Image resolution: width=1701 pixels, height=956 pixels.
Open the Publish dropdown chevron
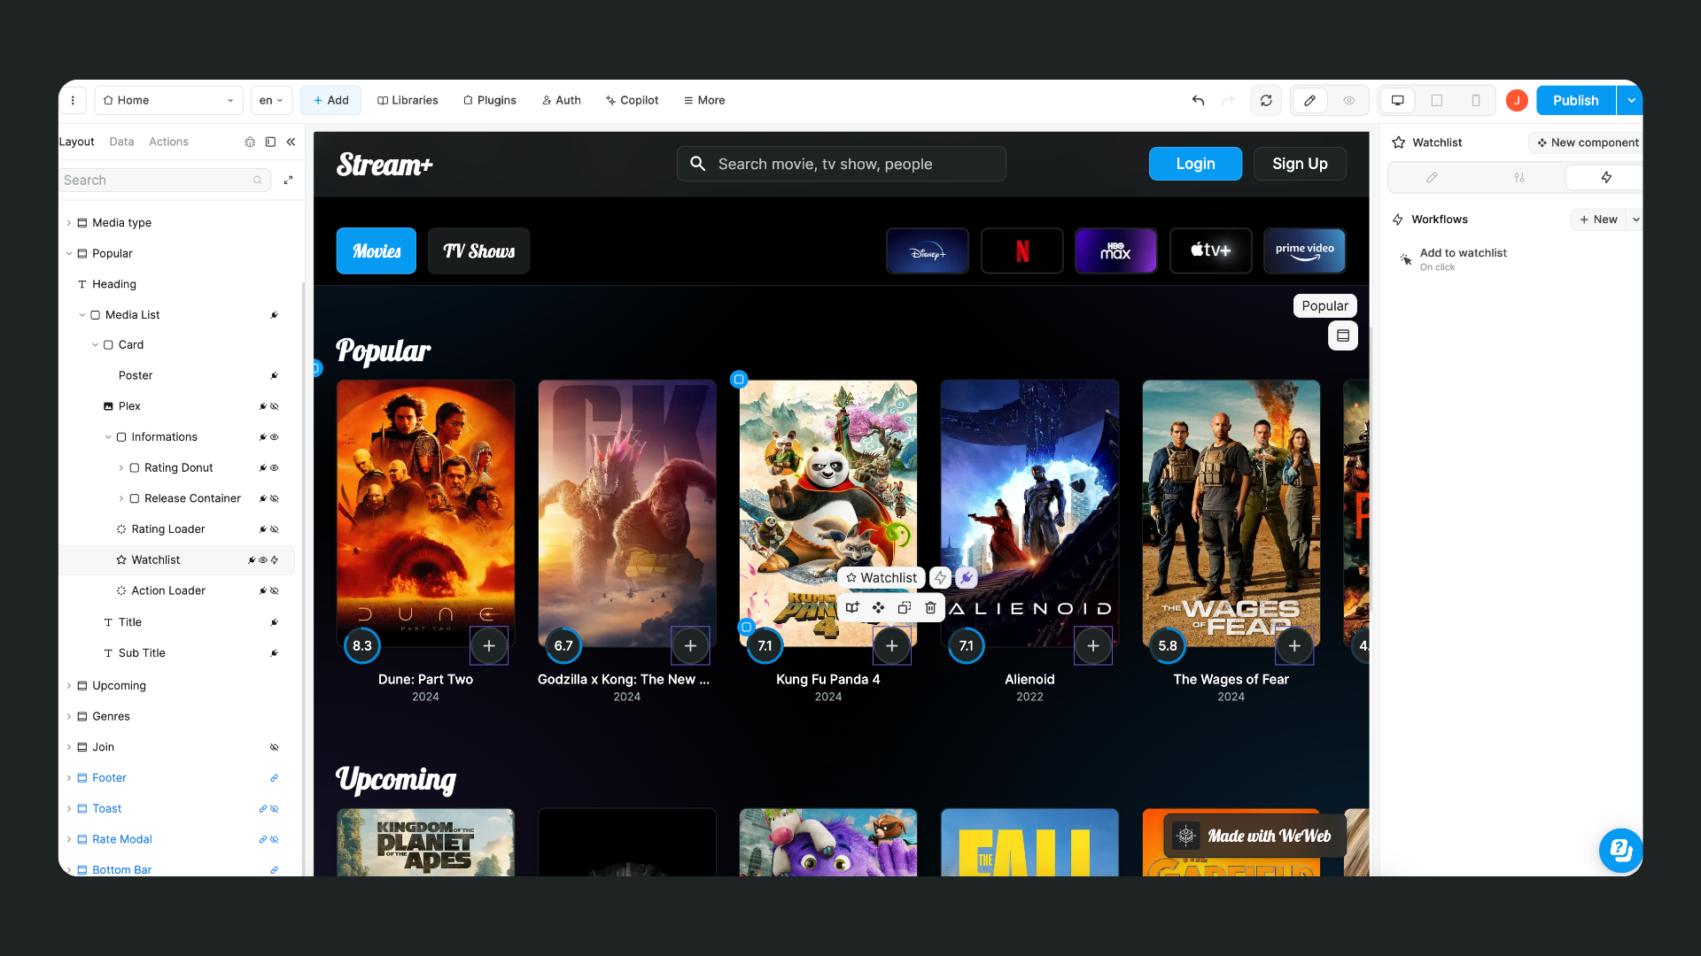coord(1631,100)
